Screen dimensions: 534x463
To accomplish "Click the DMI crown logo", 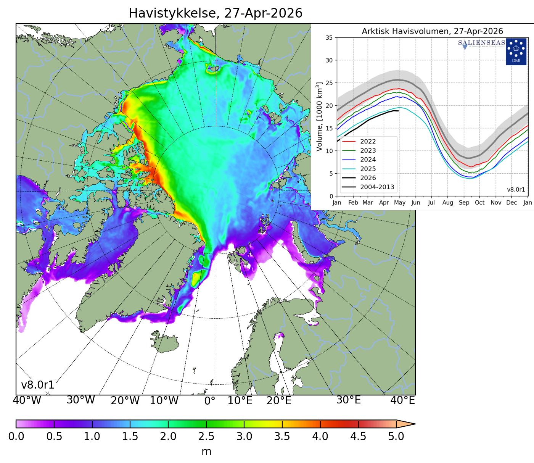I will point(516,51).
